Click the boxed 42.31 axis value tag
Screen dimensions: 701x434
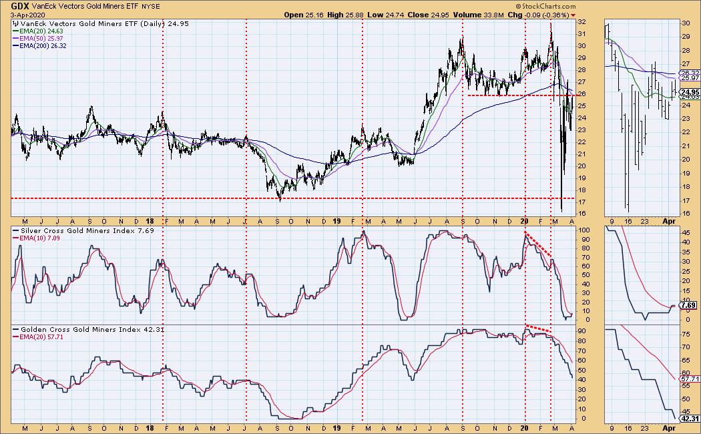[689, 419]
